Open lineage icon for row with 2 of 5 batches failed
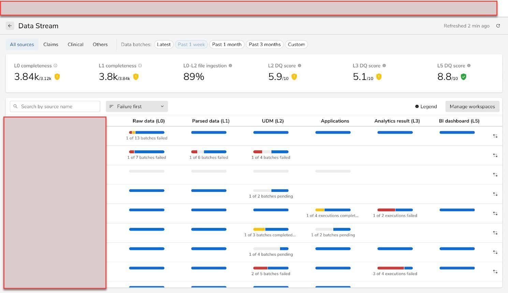 point(495,272)
